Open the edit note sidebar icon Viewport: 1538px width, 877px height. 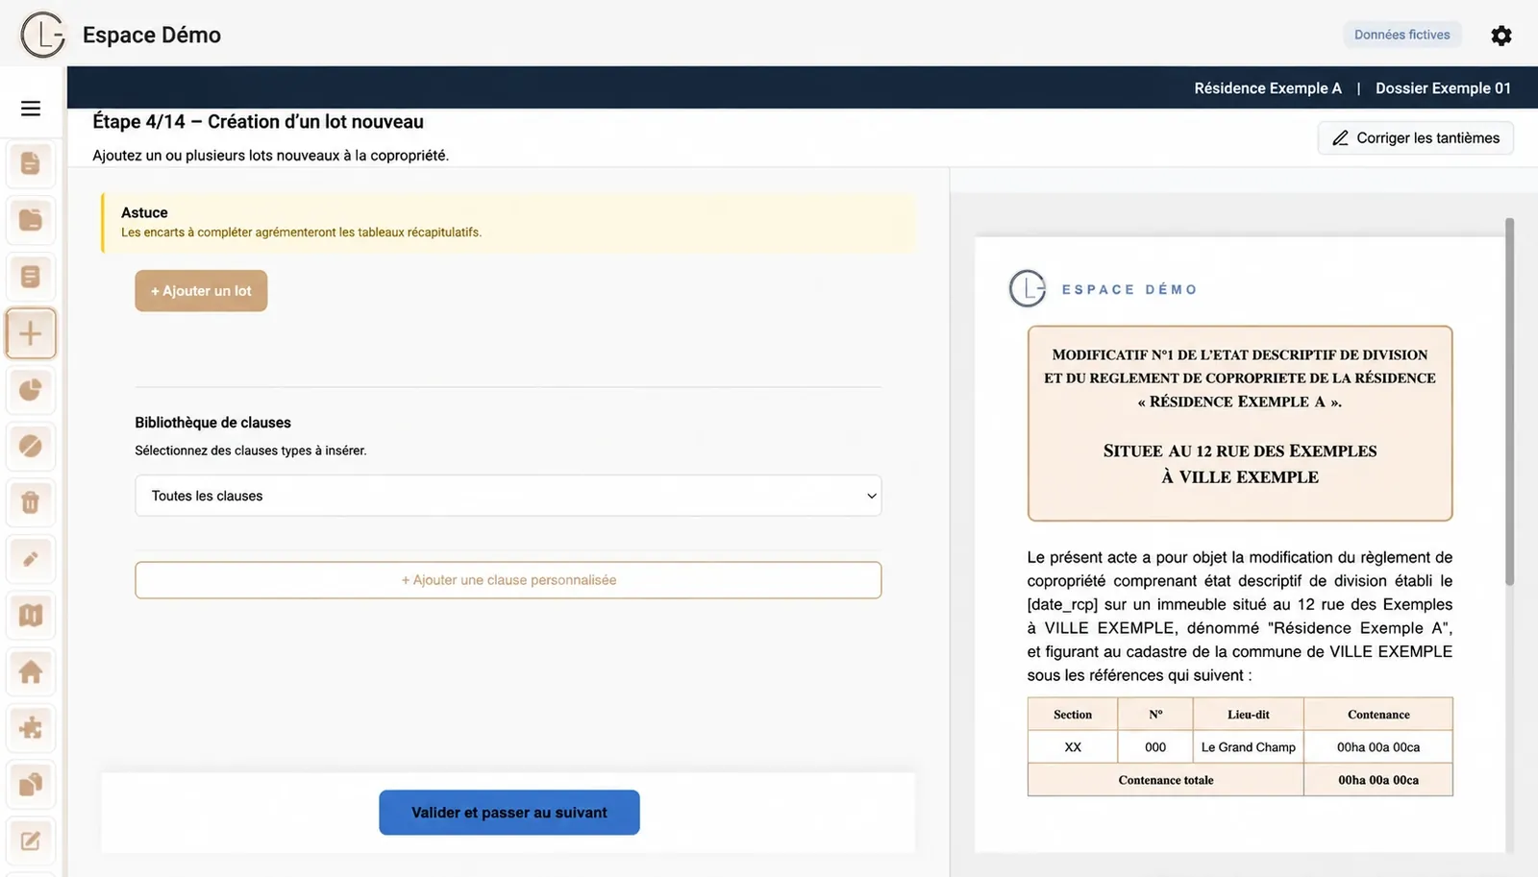click(x=31, y=840)
